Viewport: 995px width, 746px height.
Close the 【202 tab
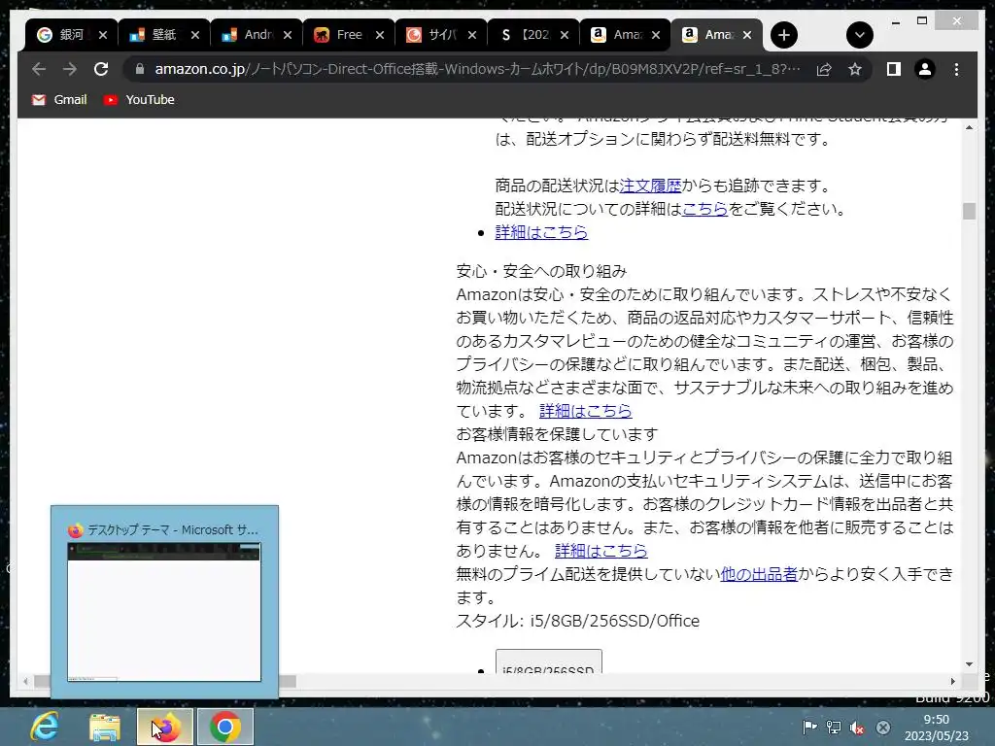(x=565, y=35)
